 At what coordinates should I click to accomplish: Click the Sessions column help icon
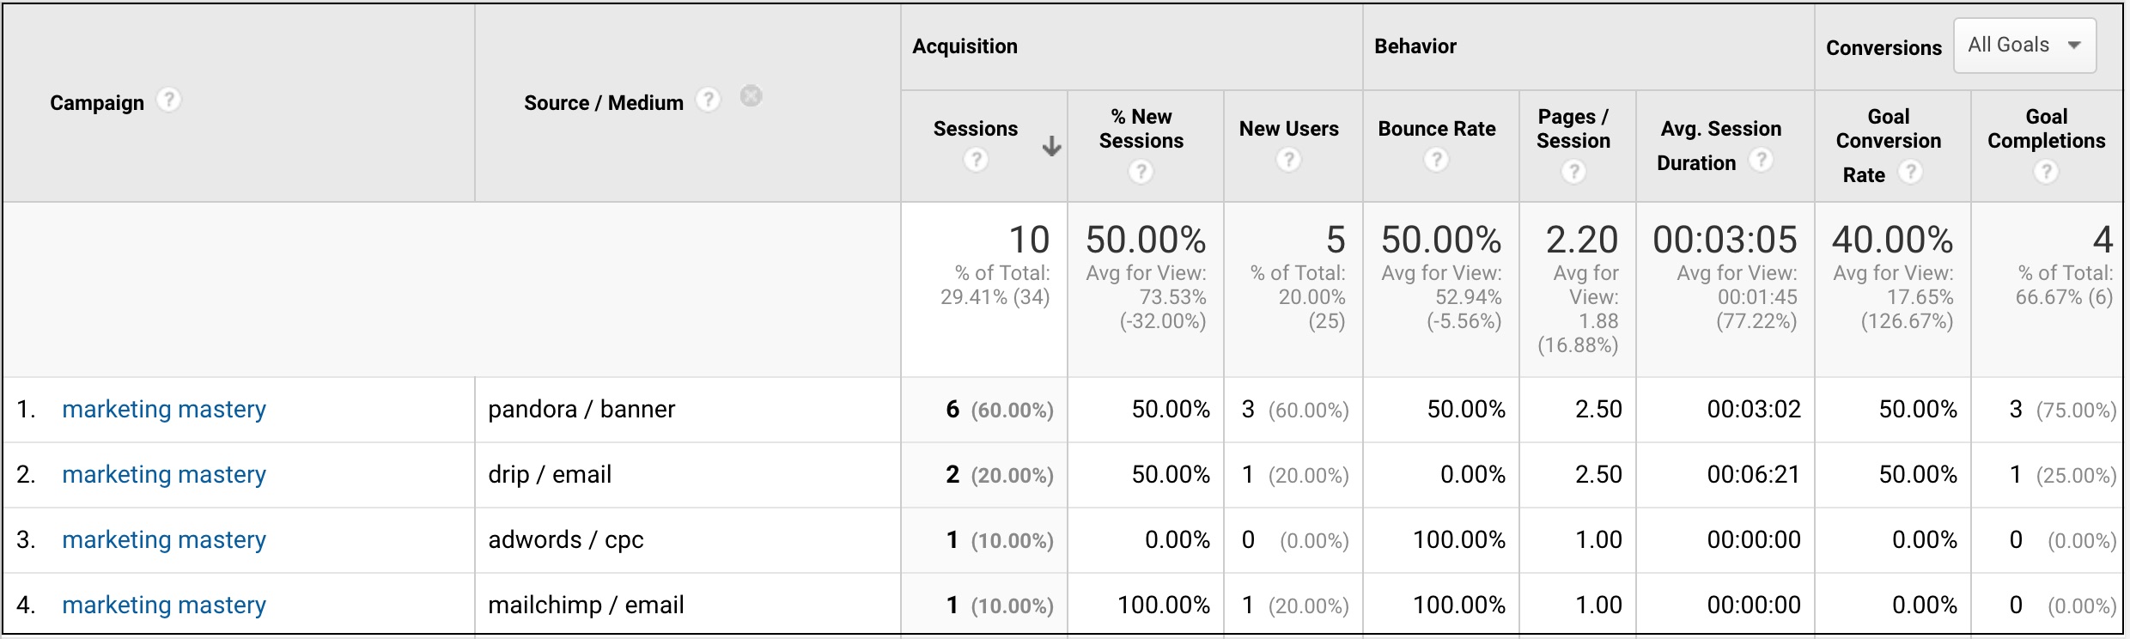(x=975, y=160)
